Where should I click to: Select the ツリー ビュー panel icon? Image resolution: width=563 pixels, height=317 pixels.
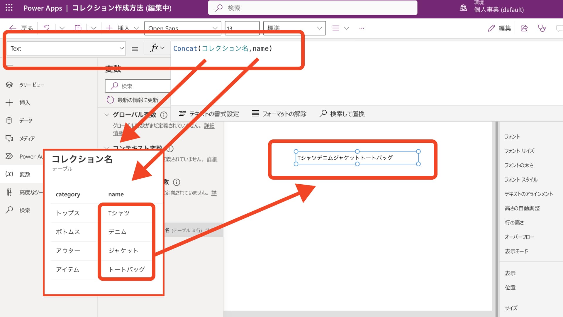[9, 85]
